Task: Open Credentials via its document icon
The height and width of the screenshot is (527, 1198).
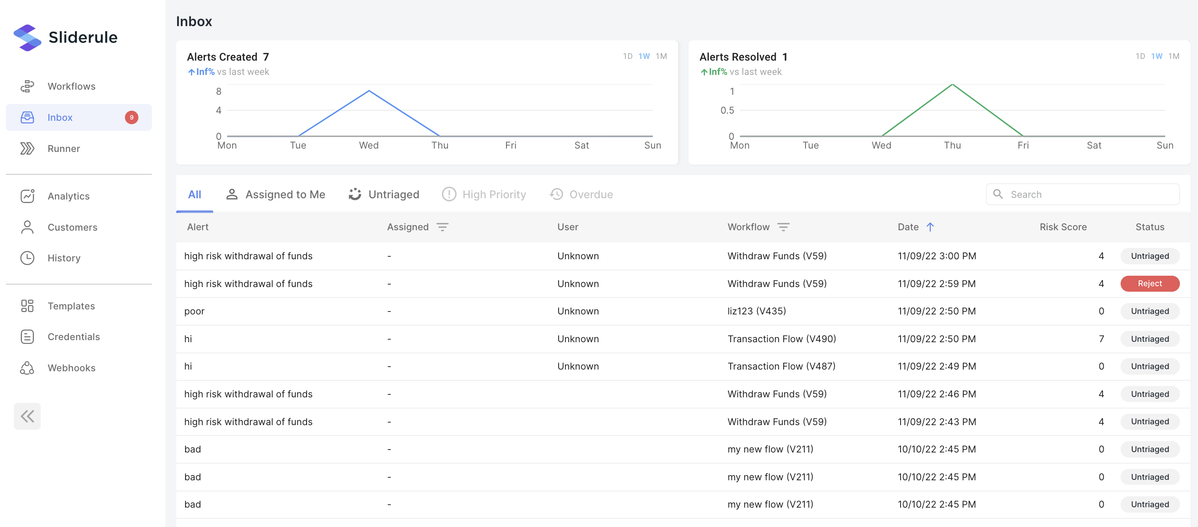Action: pyautogui.click(x=27, y=337)
